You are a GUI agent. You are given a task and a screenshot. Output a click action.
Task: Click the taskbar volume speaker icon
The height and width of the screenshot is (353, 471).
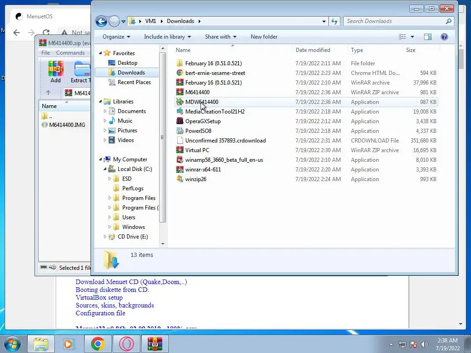tap(425, 344)
